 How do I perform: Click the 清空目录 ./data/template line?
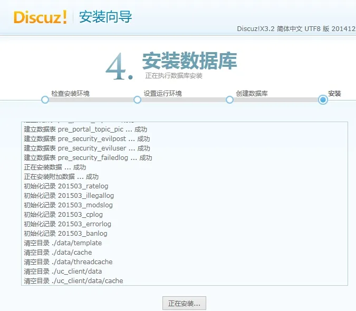click(x=63, y=243)
